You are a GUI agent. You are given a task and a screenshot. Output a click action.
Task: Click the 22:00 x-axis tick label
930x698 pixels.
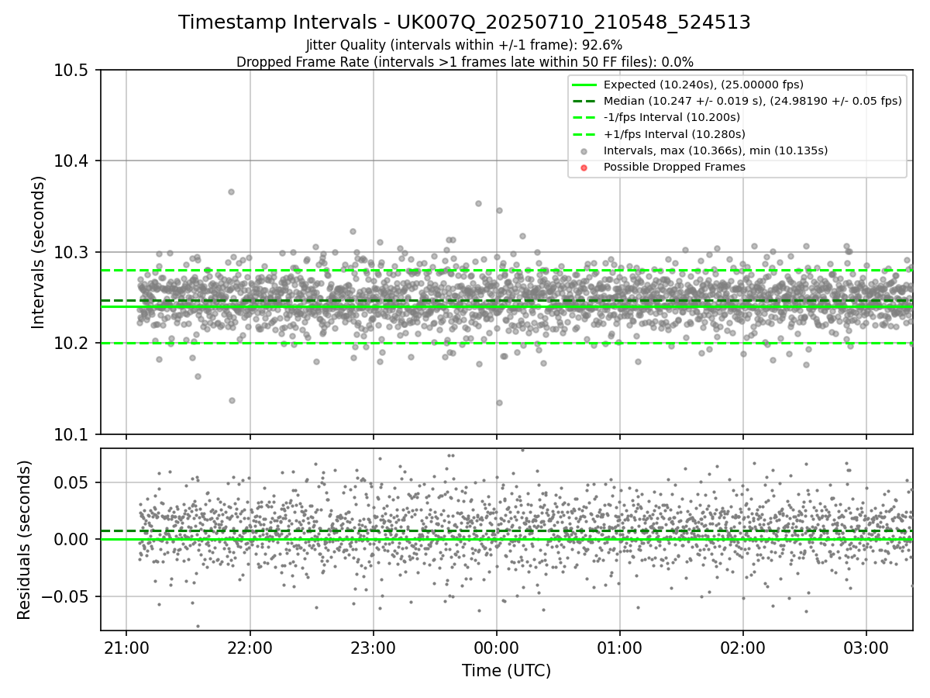click(250, 648)
